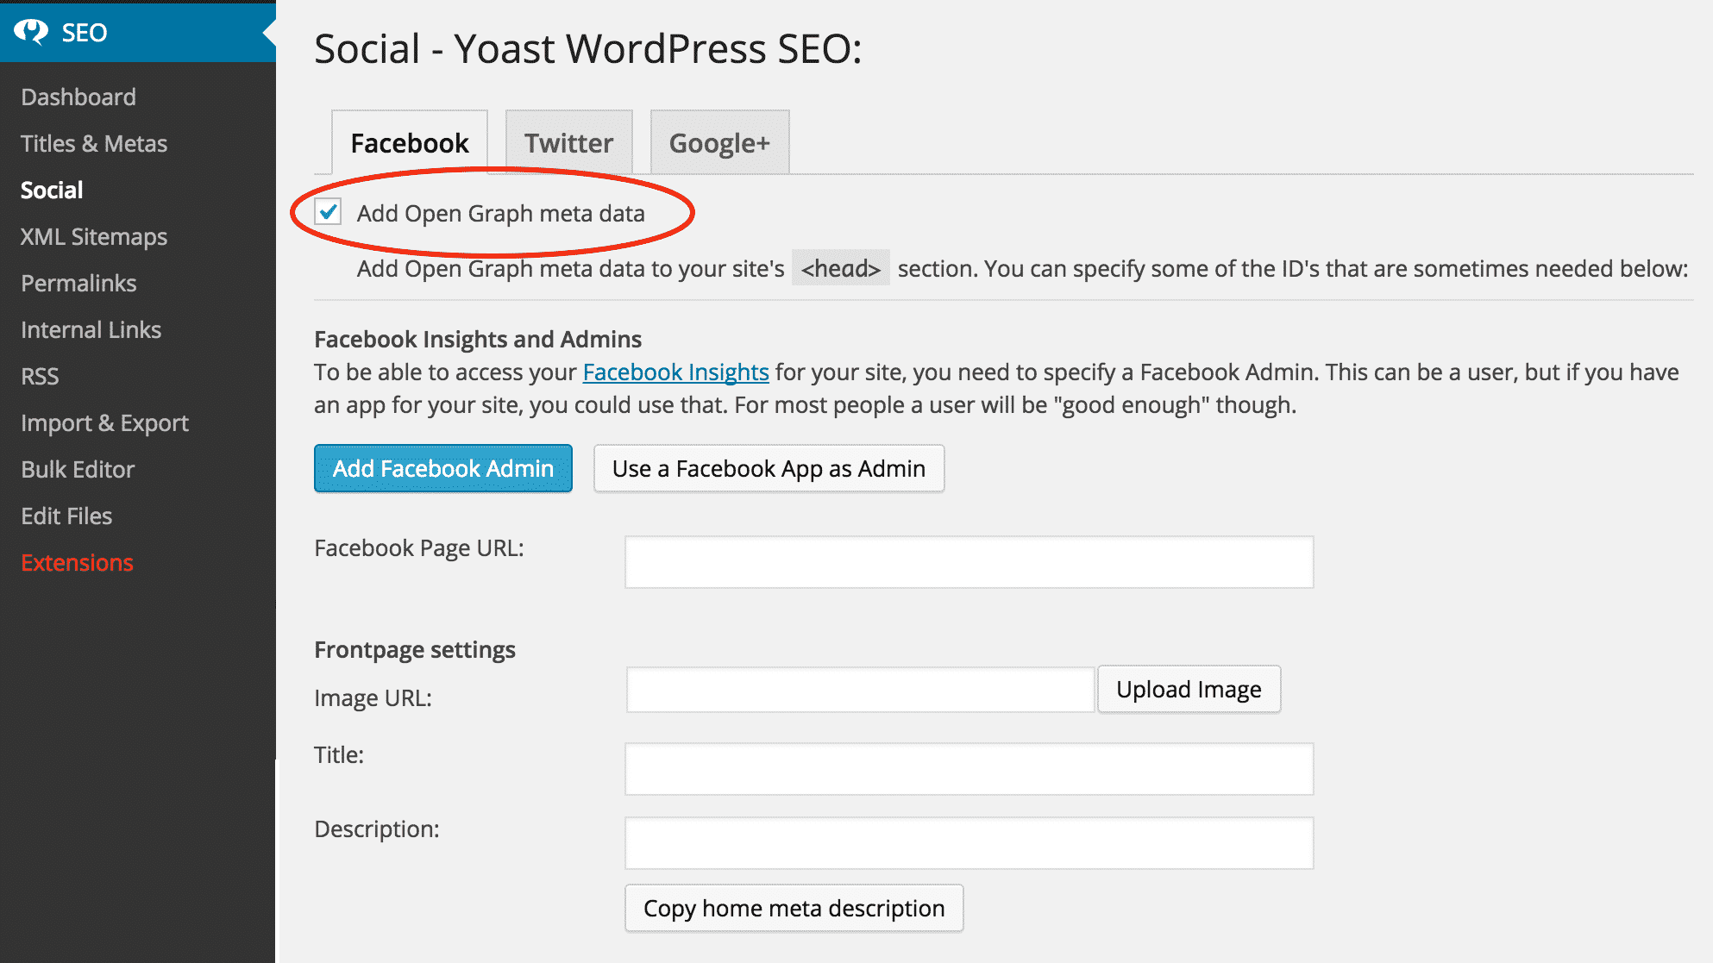This screenshot has width=1713, height=963.
Task: Click the Add Facebook Admin button
Action: tap(443, 468)
